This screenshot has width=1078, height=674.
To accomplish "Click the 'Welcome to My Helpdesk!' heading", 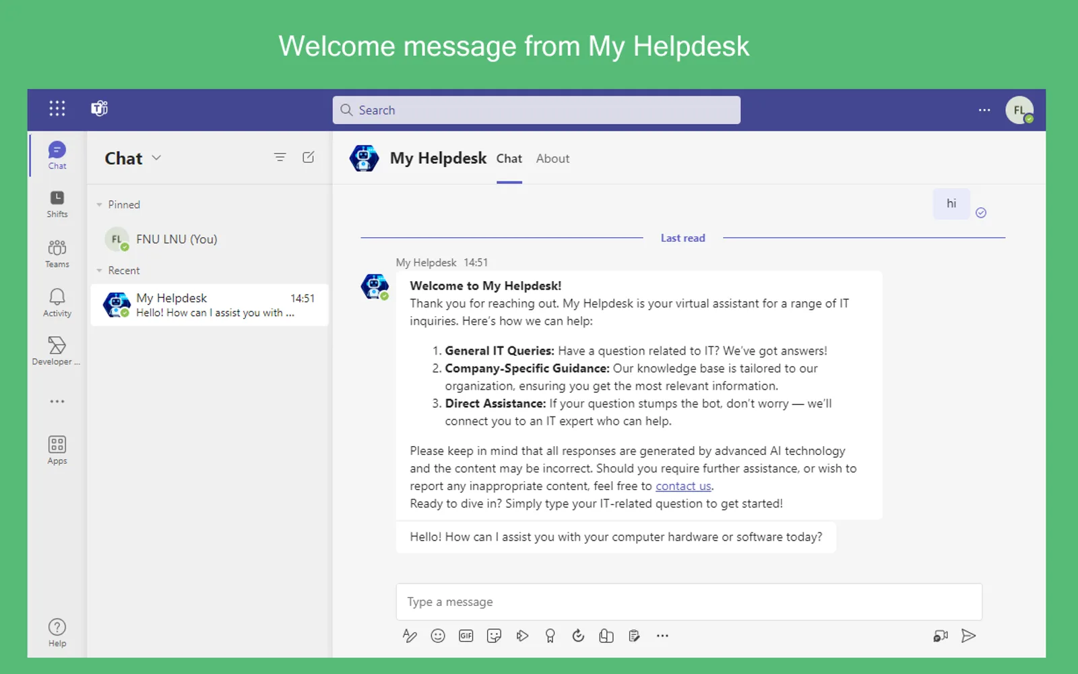I will pyautogui.click(x=486, y=286).
